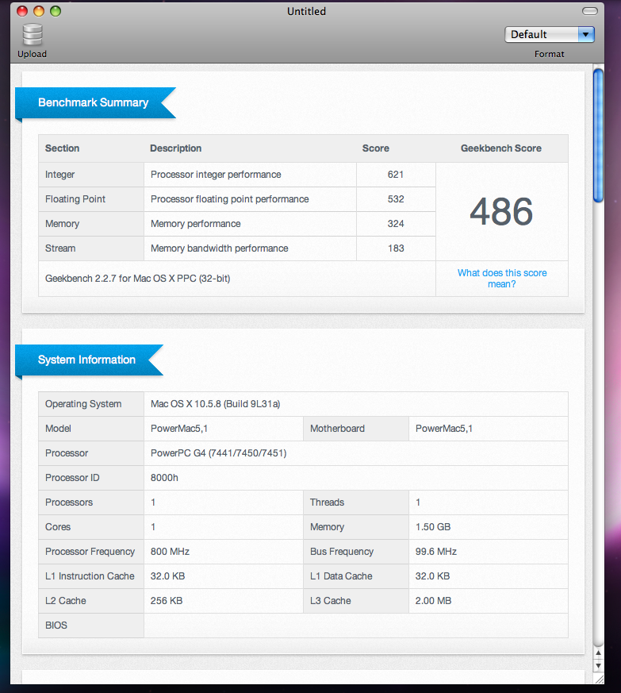This screenshot has width=621, height=693.
Task: Minimize the window with yellow button
Action: pyautogui.click(x=39, y=11)
